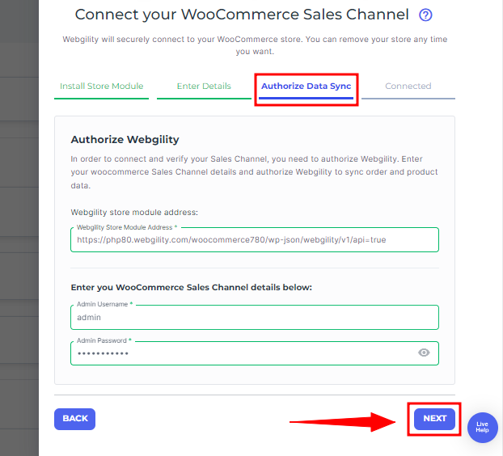
Task: Click the NEXT button
Action: pyautogui.click(x=434, y=418)
